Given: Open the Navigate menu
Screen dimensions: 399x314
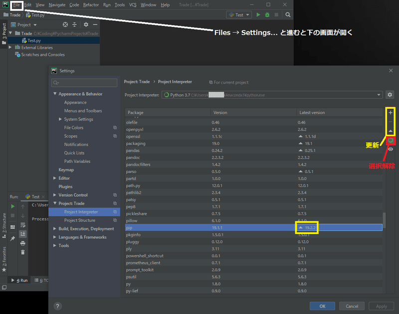Looking at the screenshot, I should point(57,5).
